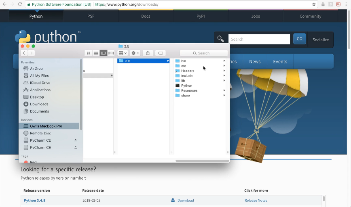Image resolution: width=351 pixels, height=207 pixels.
Task: Select the etc folder
Action: pyautogui.click(x=184, y=66)
